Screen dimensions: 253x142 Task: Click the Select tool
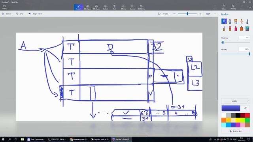coord(6,14)
